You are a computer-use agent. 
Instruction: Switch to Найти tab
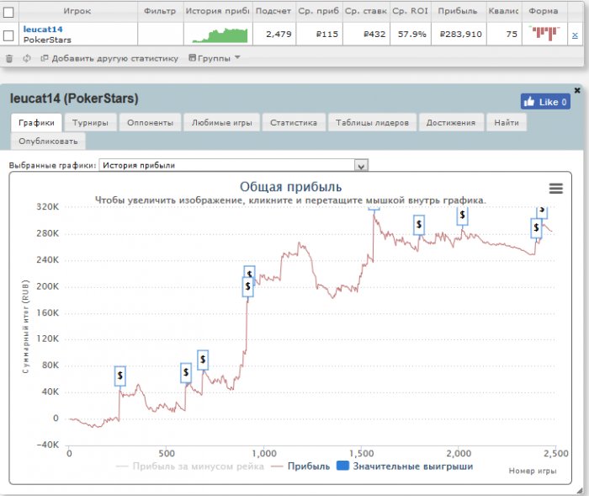(x=507, y=123)
